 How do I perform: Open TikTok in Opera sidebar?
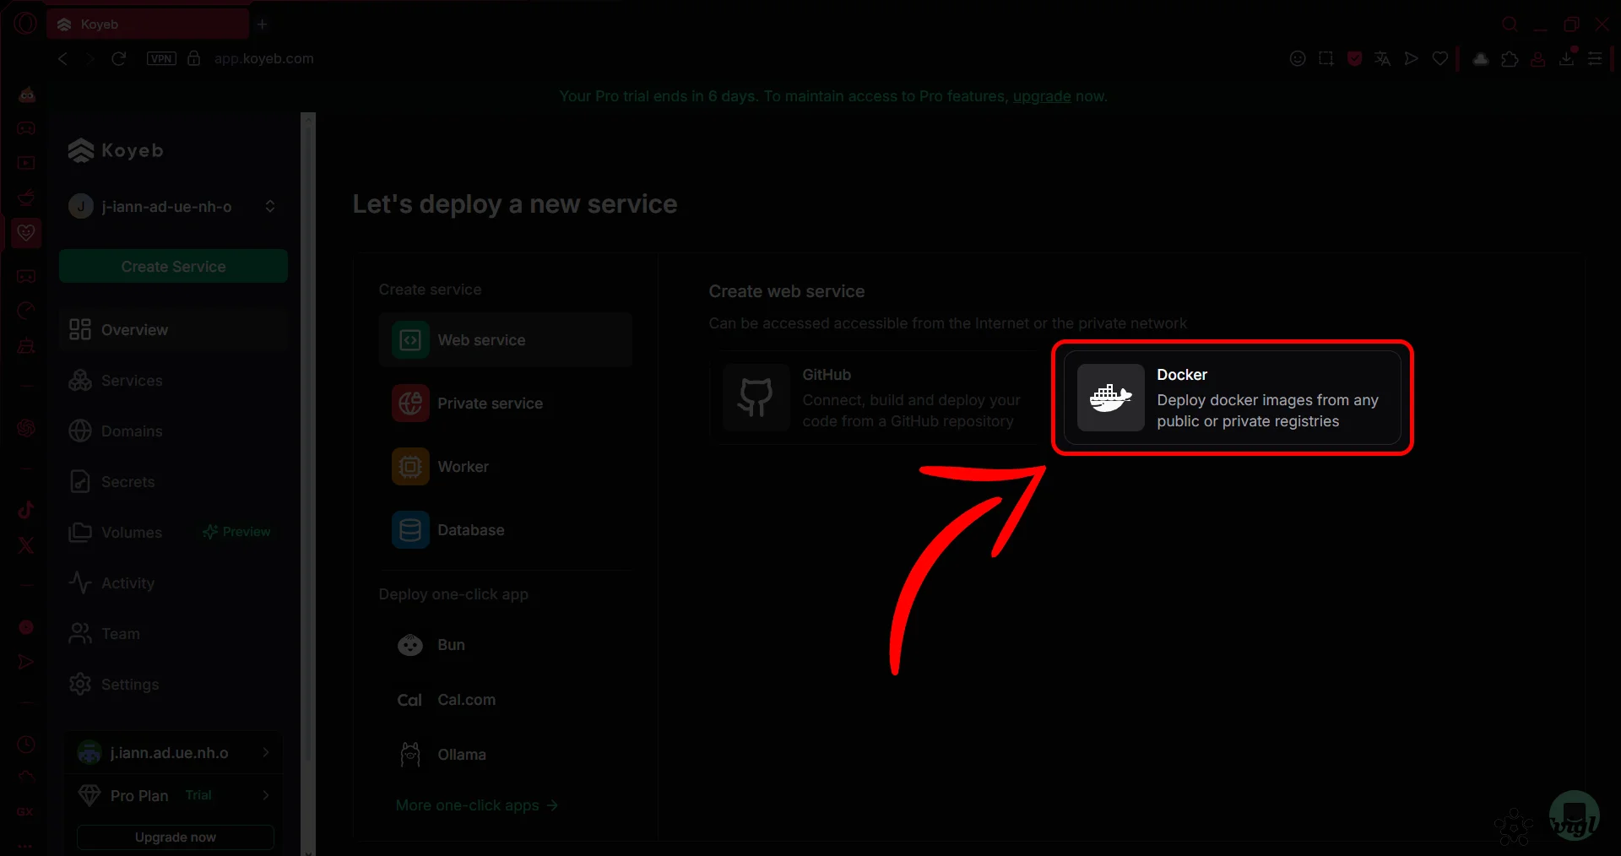click(26, 509)
